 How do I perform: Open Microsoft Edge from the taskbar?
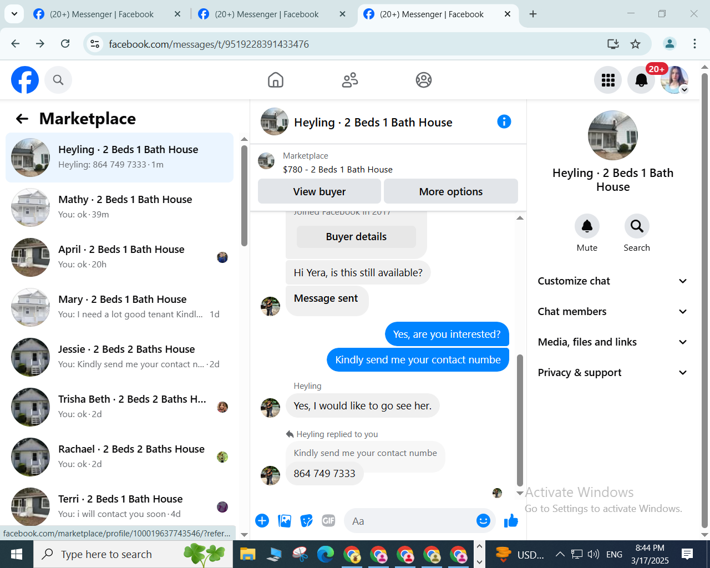click(326, 554)
